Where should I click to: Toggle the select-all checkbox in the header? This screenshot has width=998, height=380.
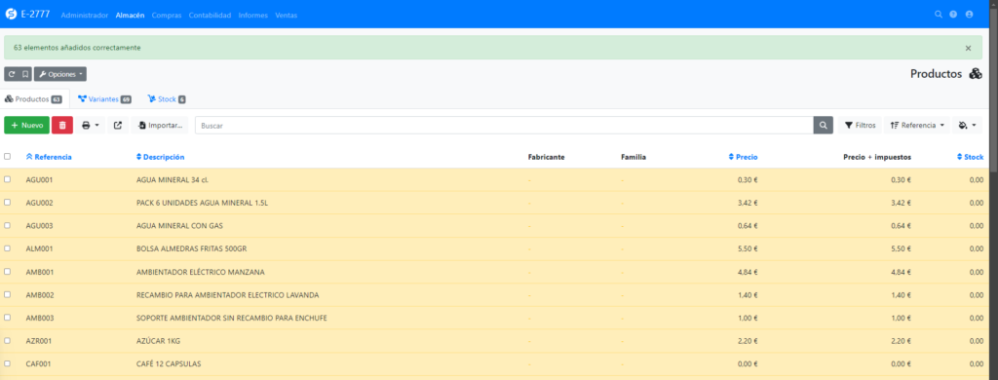pos(7,156)
